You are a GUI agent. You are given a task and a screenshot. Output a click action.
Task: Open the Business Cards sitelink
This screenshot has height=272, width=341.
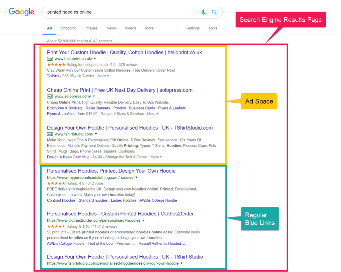tap(142, 108)
